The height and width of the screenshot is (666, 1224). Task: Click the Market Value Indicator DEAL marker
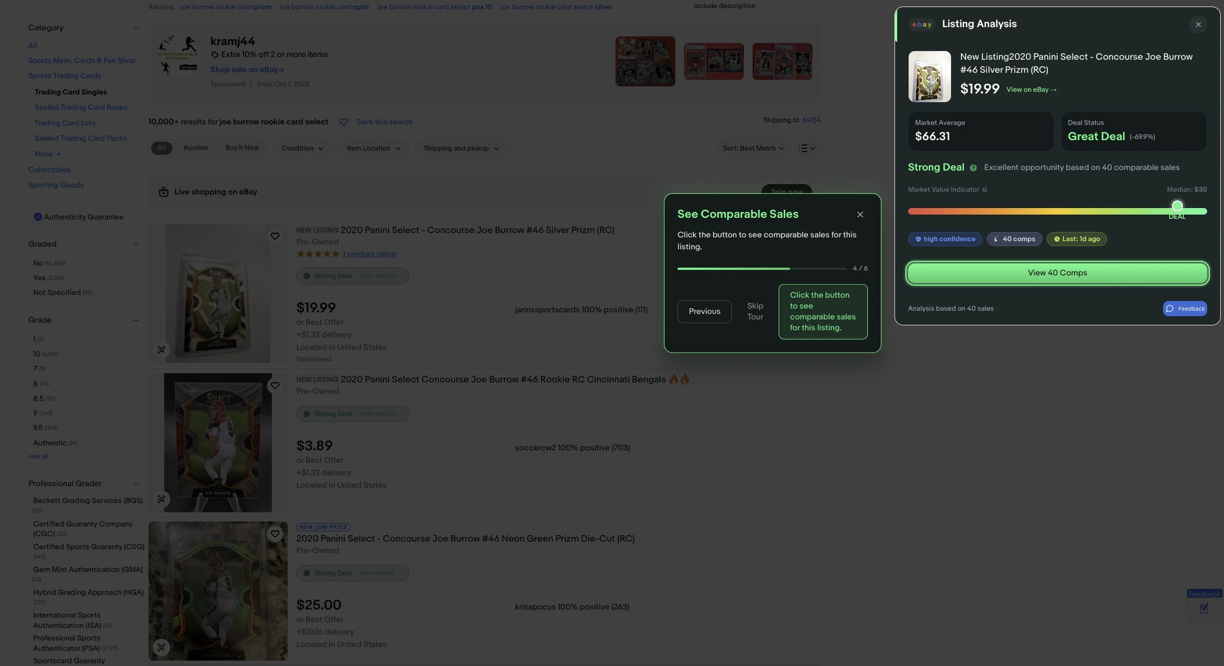click(x=1177, y=206)
